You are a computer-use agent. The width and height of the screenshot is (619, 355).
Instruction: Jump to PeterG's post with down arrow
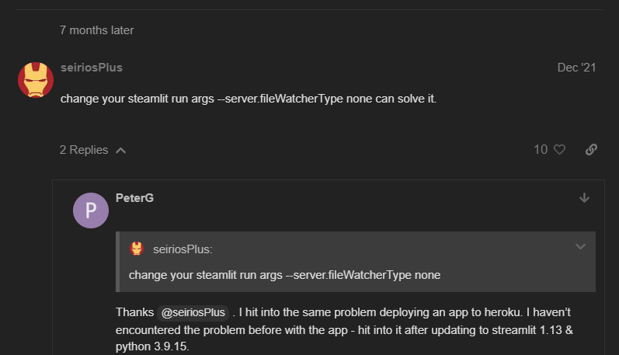584,198
